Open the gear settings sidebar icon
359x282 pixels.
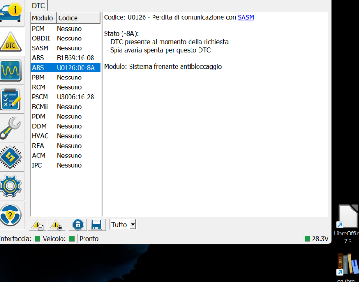pos(10,186)
